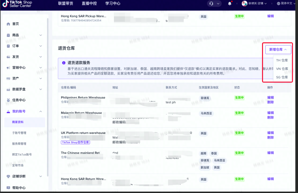The height and width of the screenshot is (193, 298).
Task: Click the TikTok Shop合作仓库 tag
Action: point(76,142)
